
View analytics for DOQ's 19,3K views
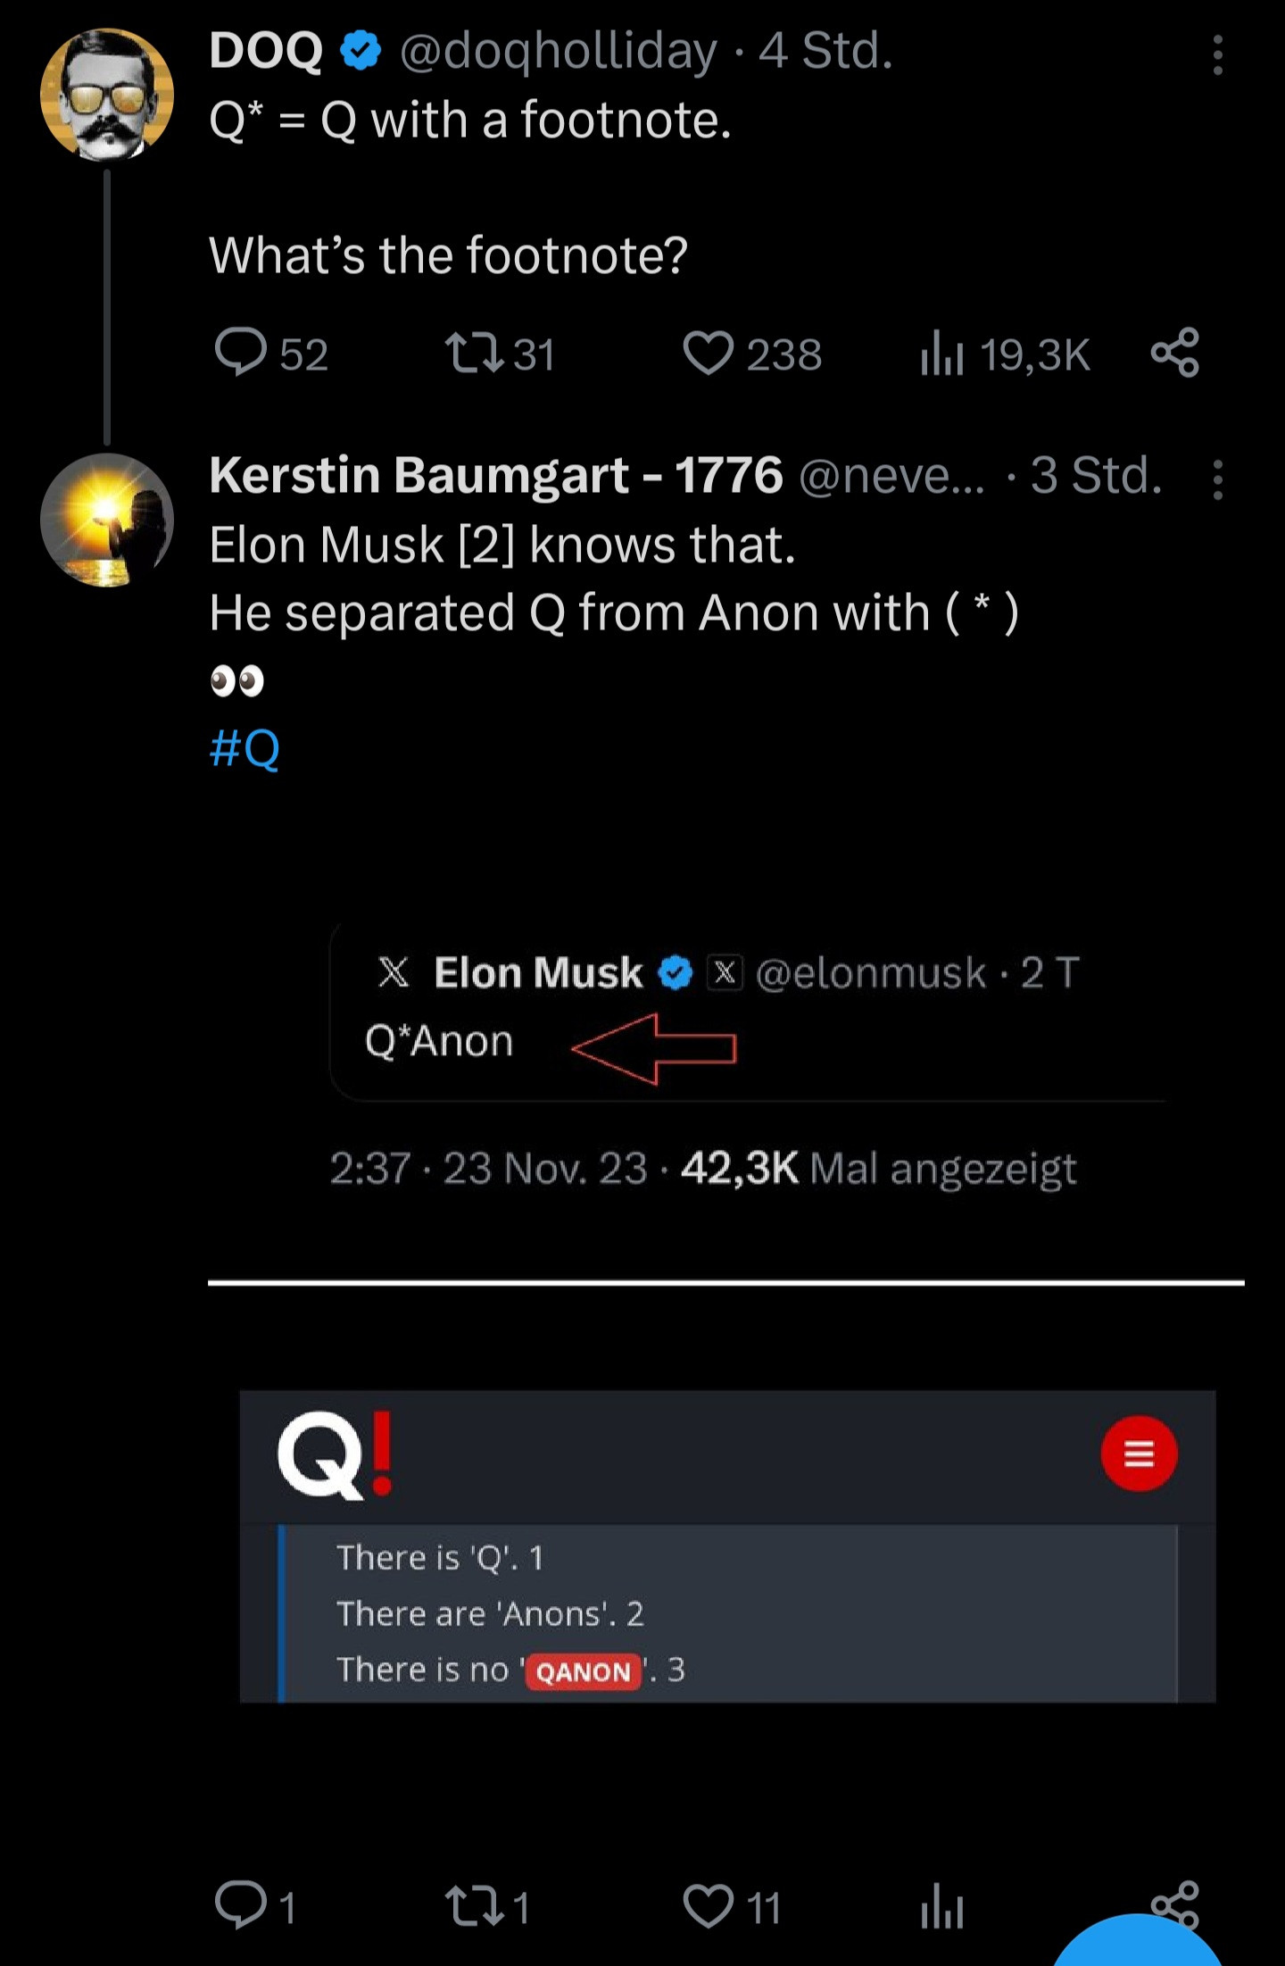pos(942,354)
